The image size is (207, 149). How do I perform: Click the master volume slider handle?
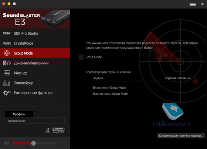33,143
